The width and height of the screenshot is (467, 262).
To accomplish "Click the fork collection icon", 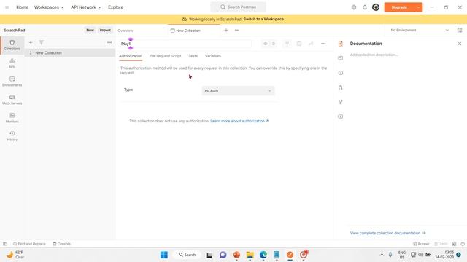I will 287,44.
